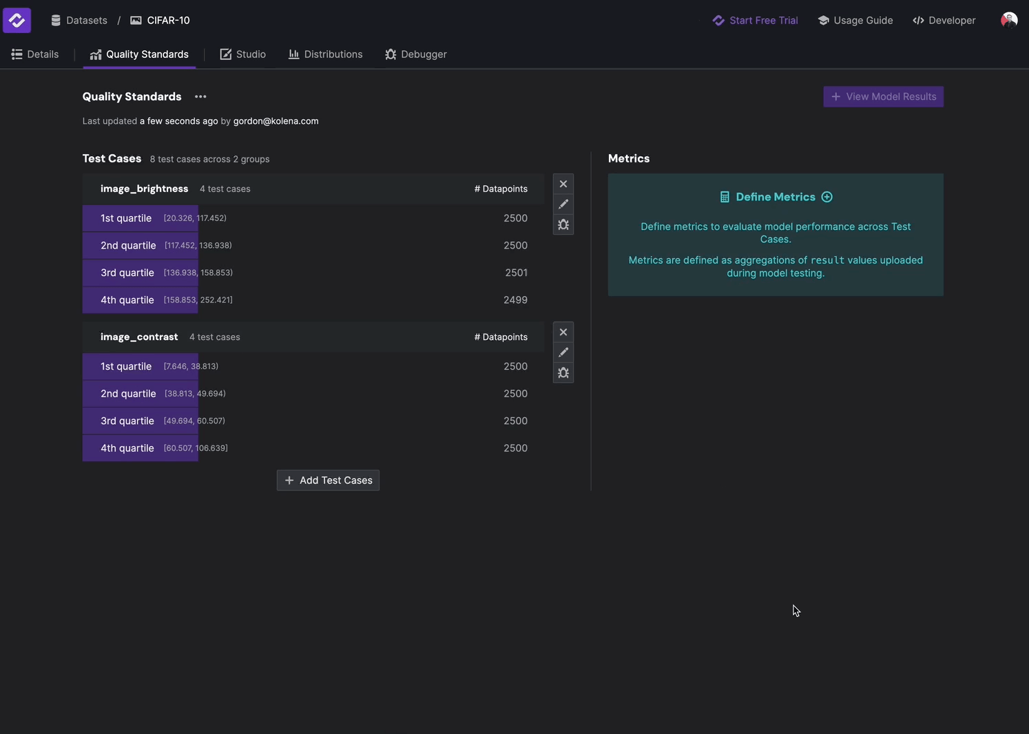Open the Debugger tab
Viewport: 1029px width, 734px height.
pos(416,54)
